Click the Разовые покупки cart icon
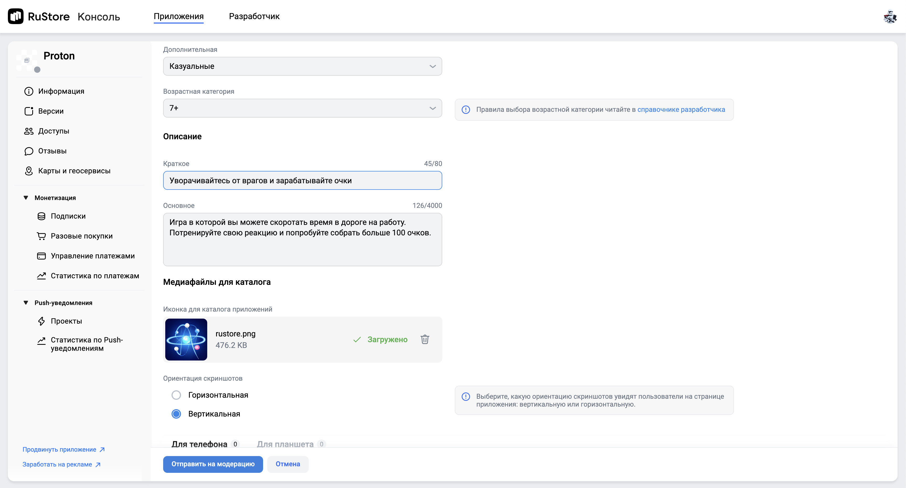Screen dimensions: 906x488 coord(41,236)
